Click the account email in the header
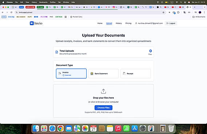The image size is (207, 134). (x=150, y=23)
